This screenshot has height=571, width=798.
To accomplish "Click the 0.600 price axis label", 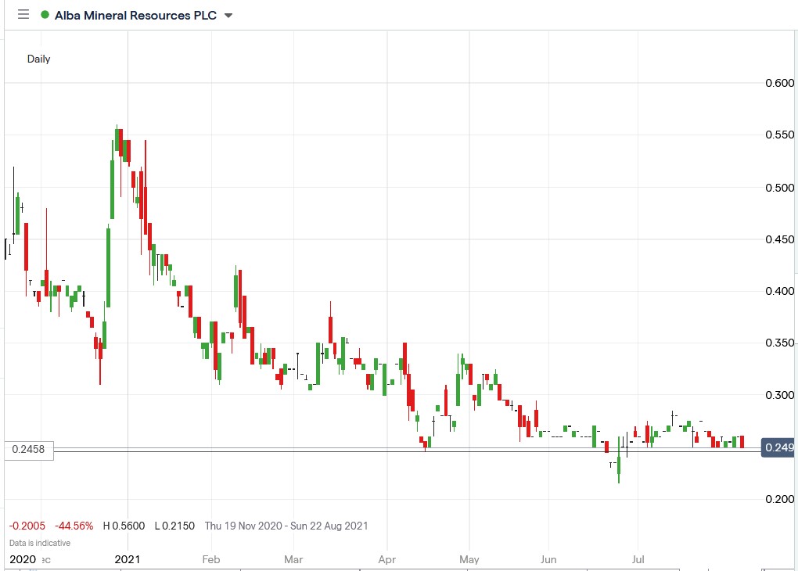I will (x=780, y=83).
